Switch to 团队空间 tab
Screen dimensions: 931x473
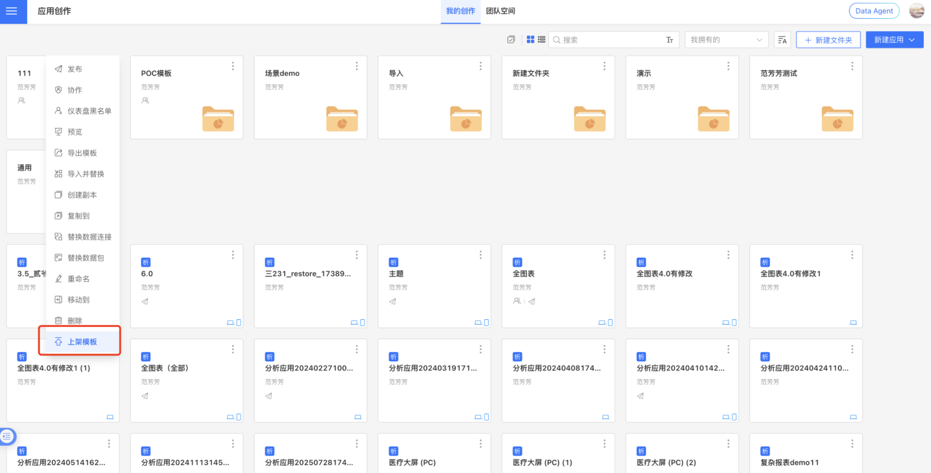[x=500, y=11]
